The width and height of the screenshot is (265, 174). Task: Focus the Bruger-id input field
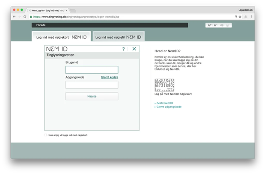pyautogui.click(x=92, y=70)
